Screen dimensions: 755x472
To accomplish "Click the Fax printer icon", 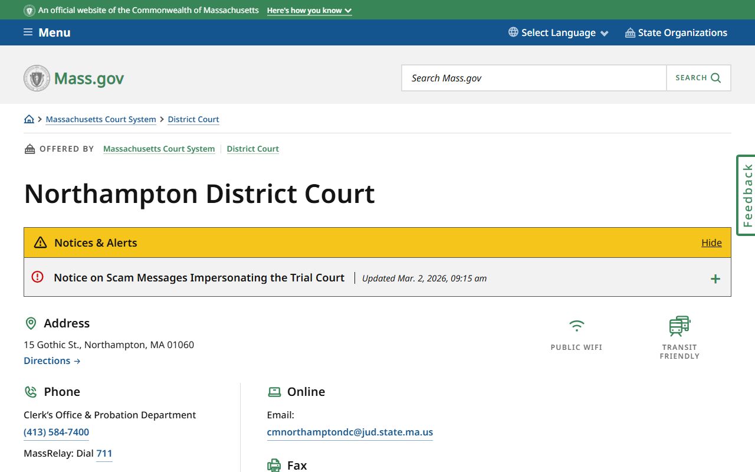I will [x=274, y=465].
